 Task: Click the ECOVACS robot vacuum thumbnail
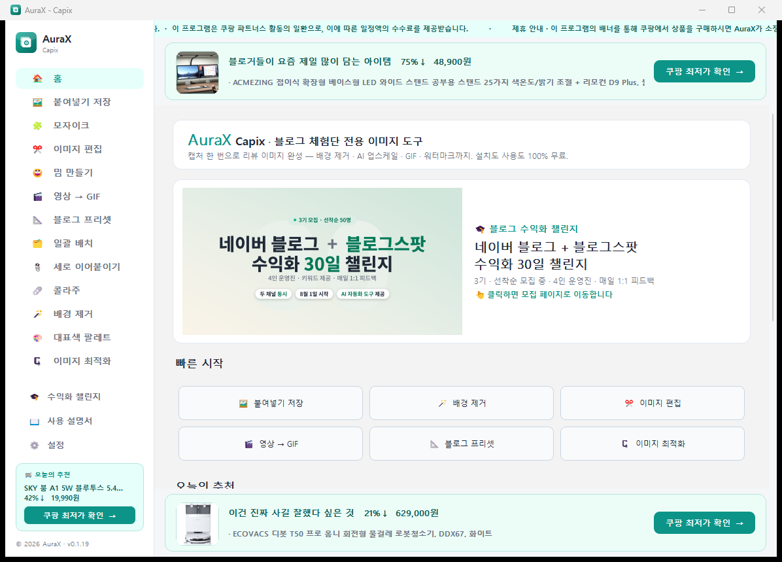click(x=197, y=523)
